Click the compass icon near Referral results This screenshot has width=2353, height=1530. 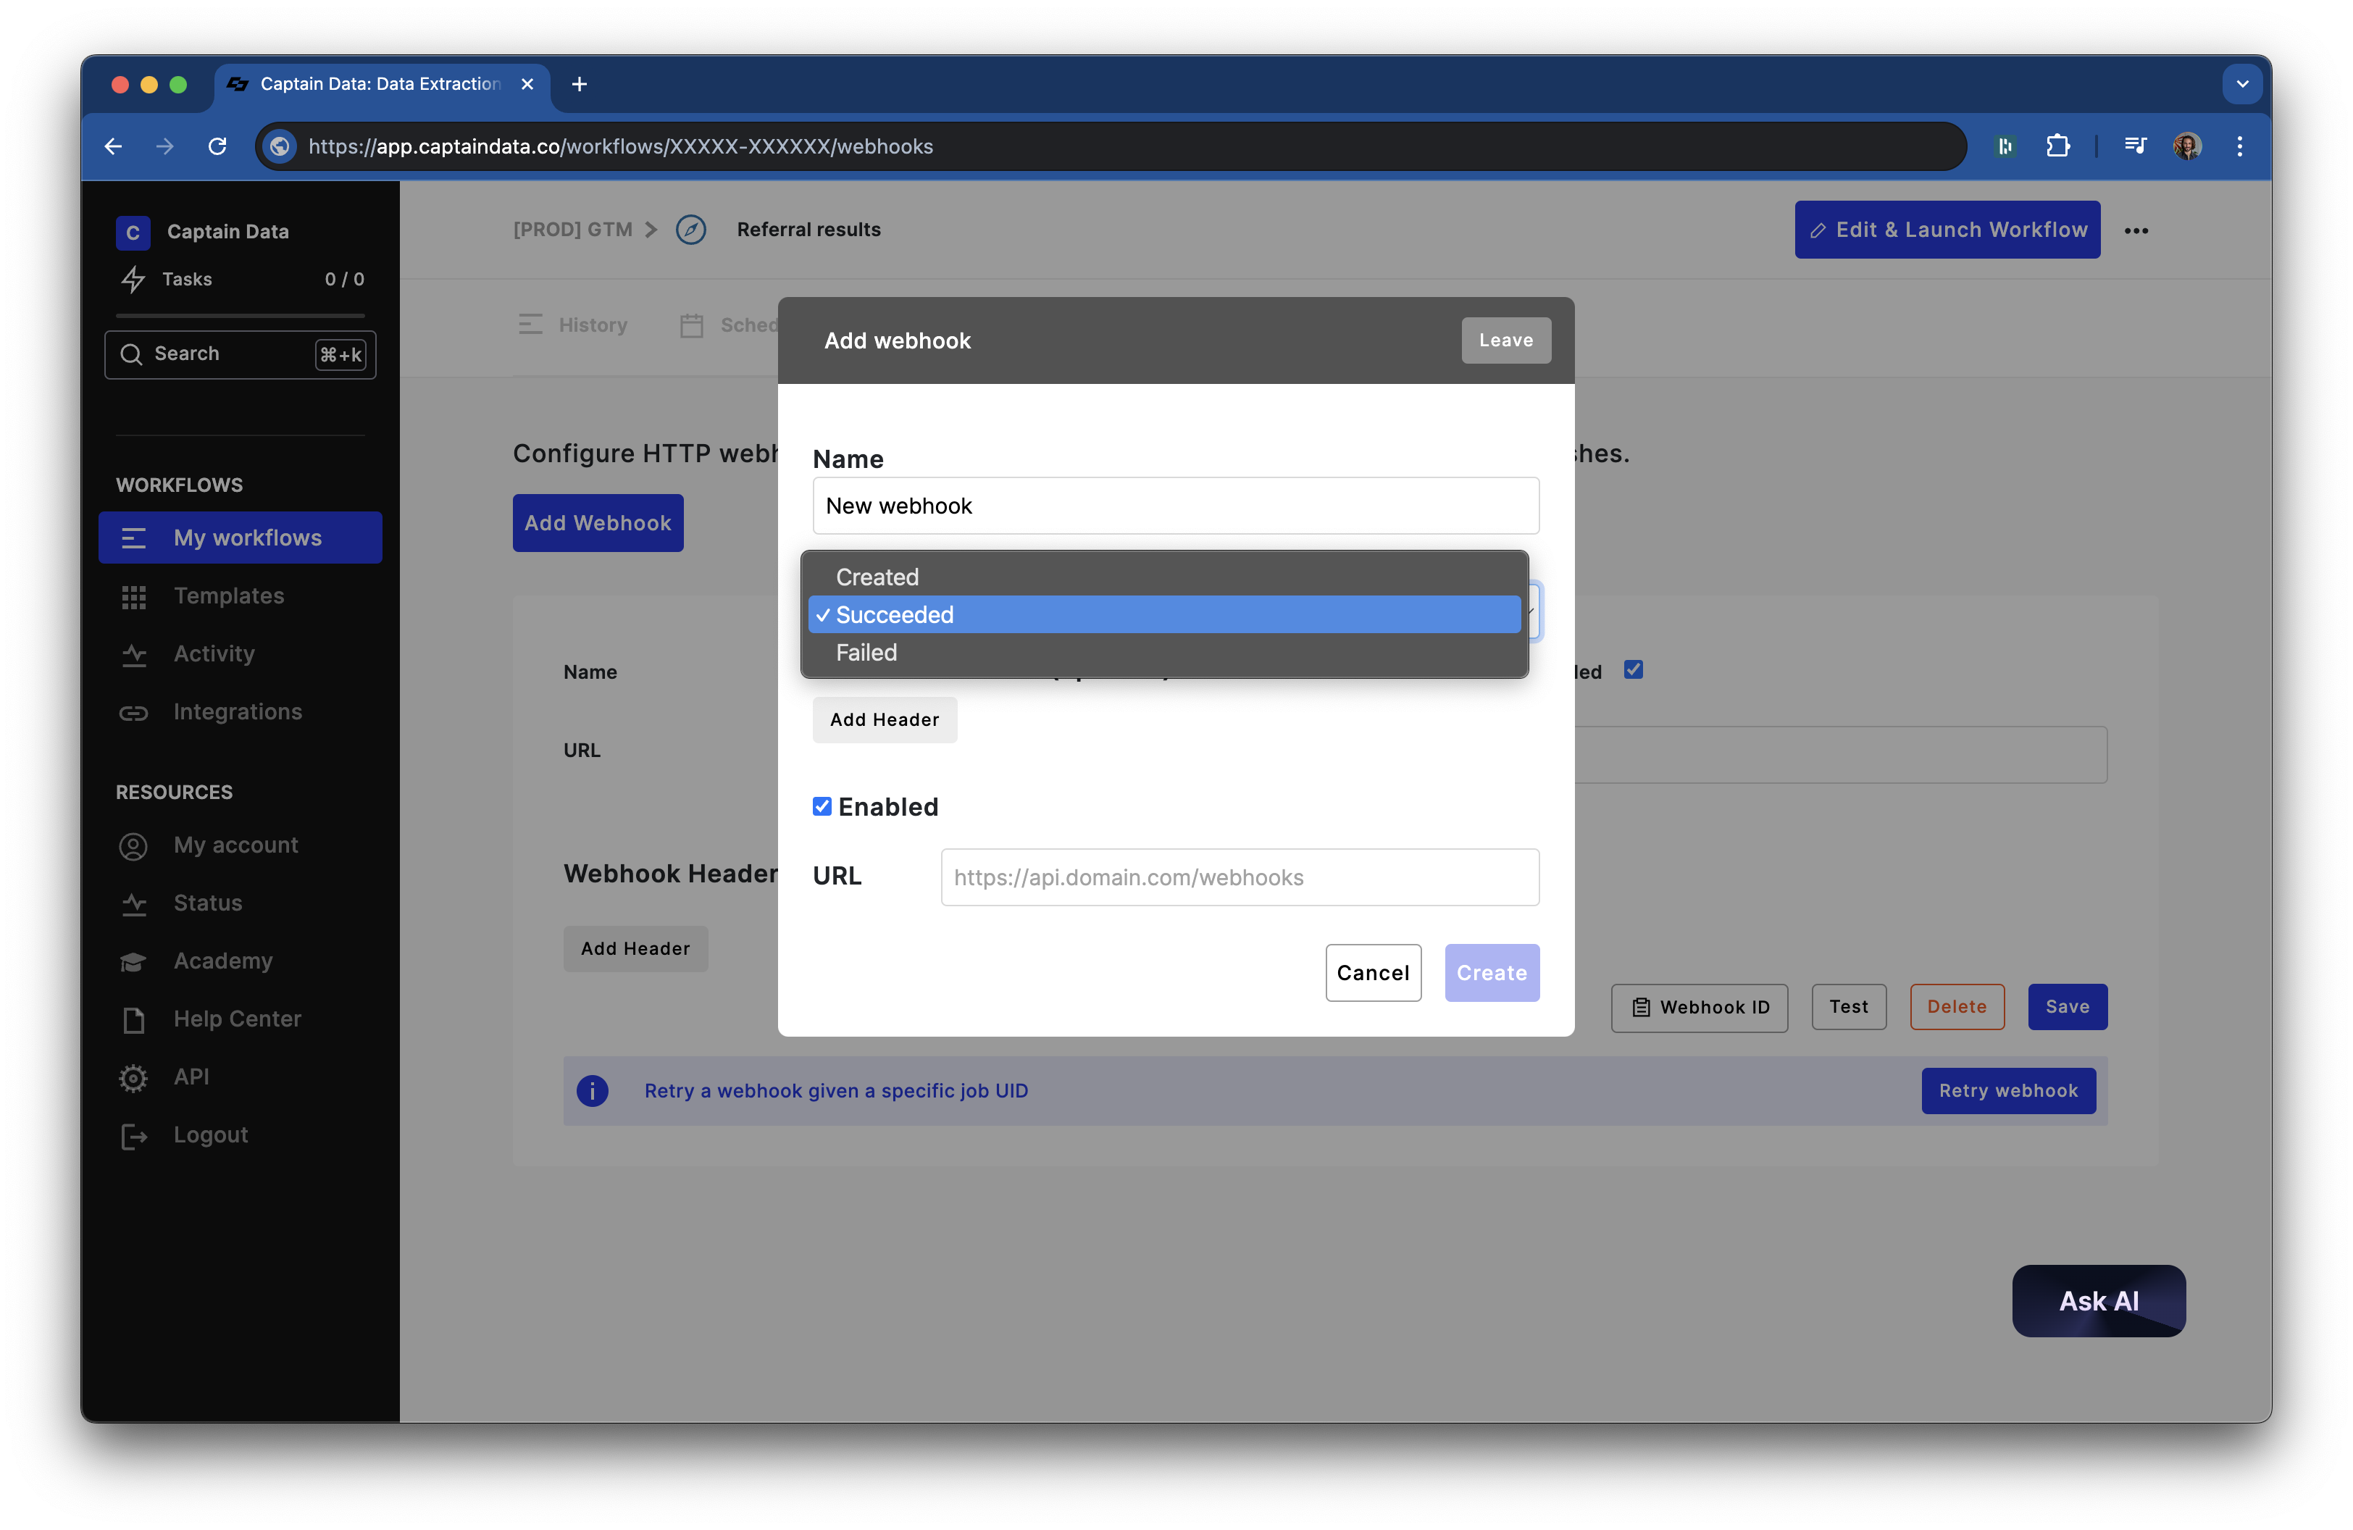[690, 230]
